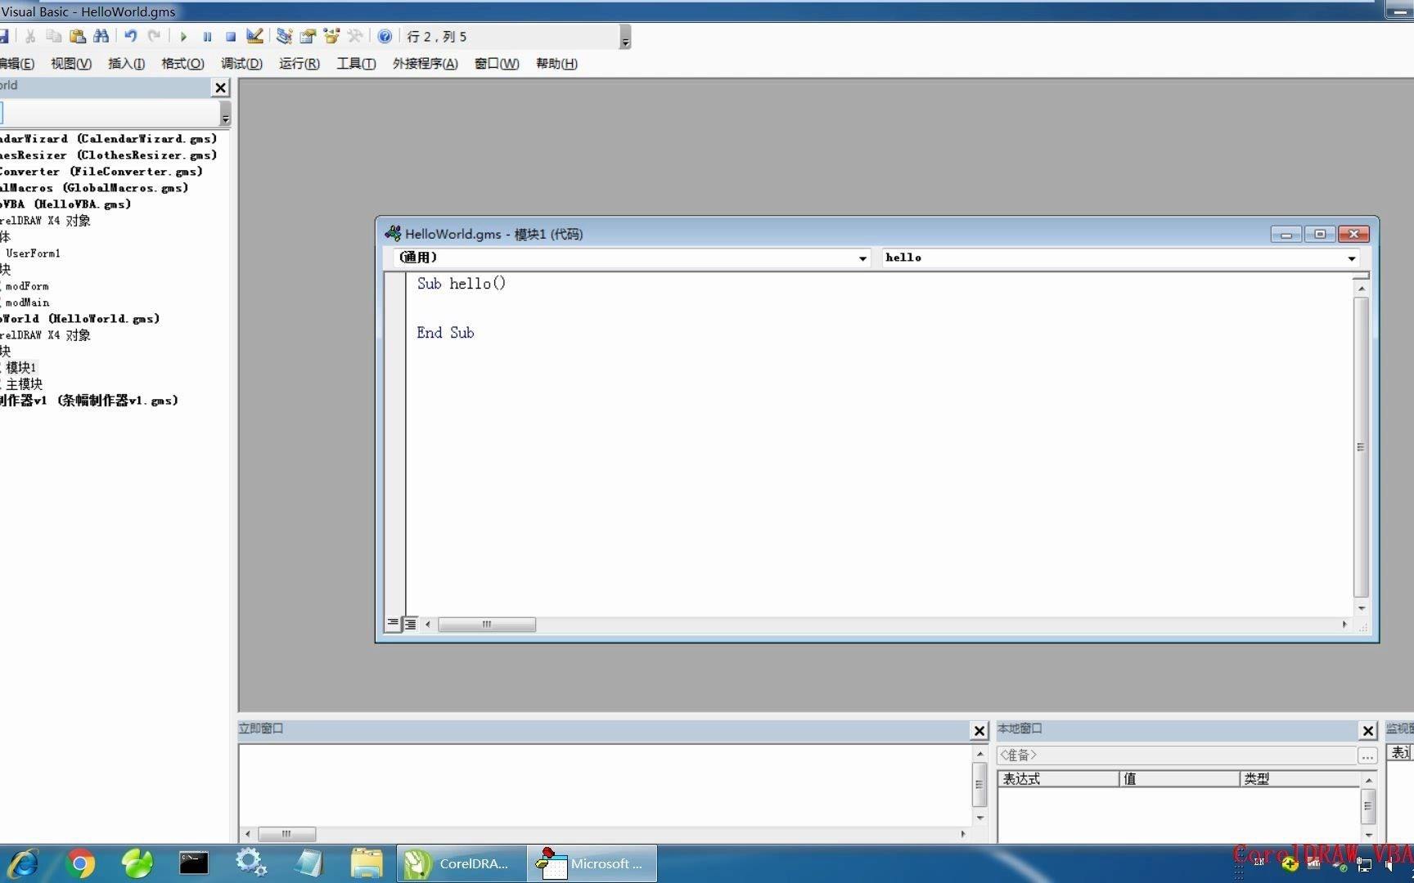Select 主模块 module in tree

[24, 384]
